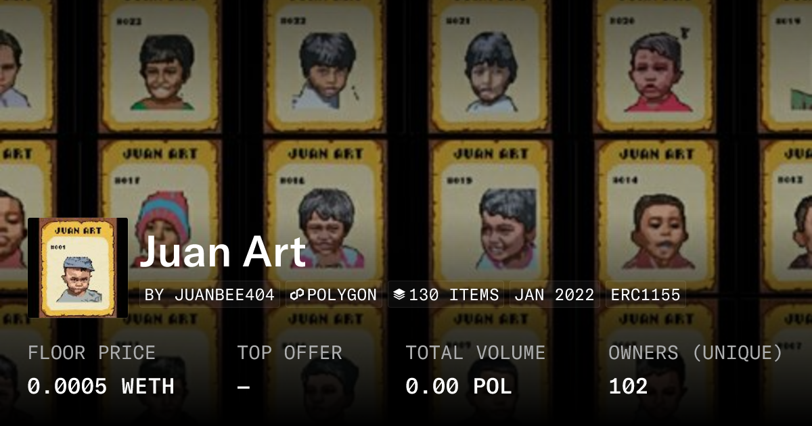Click the floor price 0.0005 WETH value
Viewport: 812px width, 426px height.
pyautogui.click(x=101, y=386)
